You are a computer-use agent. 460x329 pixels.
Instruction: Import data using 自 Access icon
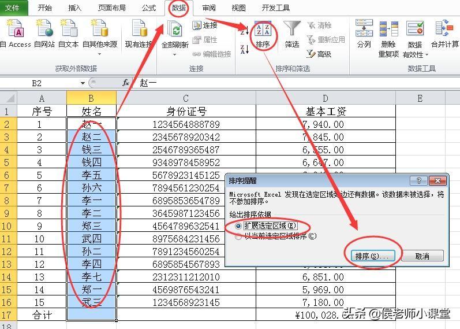pyautogui.click(x=15, y=33)
